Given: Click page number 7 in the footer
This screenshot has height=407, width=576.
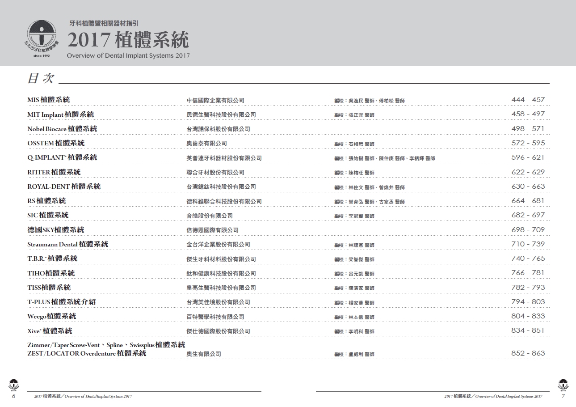Looking at the screenshot, I should (x=563, y=396).
